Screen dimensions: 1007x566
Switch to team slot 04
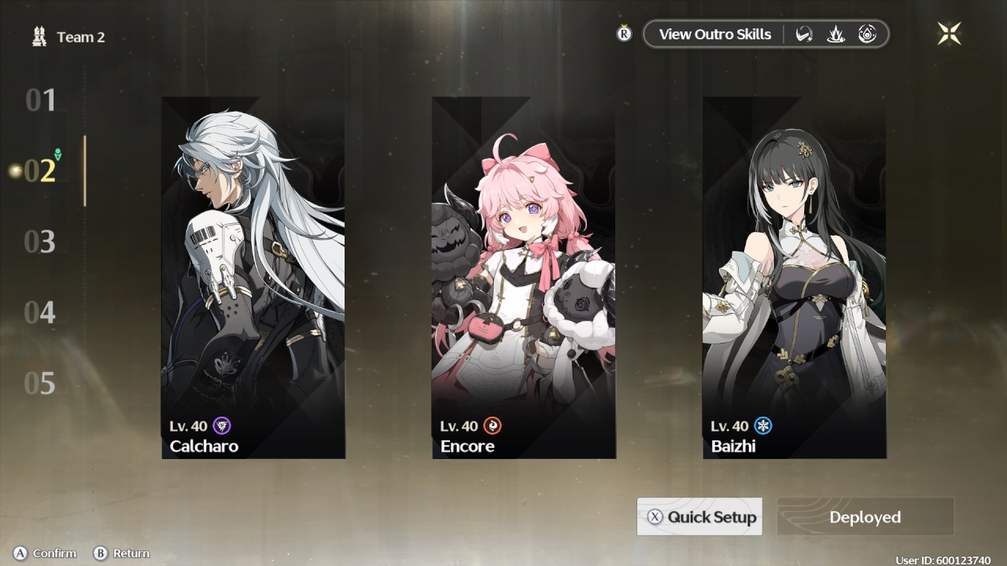coord(40,312)
